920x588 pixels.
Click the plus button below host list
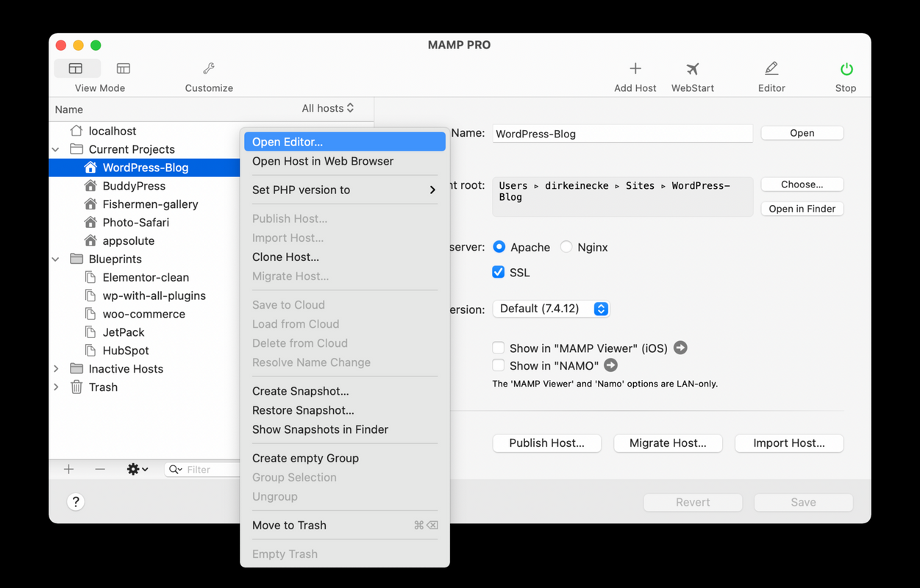tap(69, 469)
